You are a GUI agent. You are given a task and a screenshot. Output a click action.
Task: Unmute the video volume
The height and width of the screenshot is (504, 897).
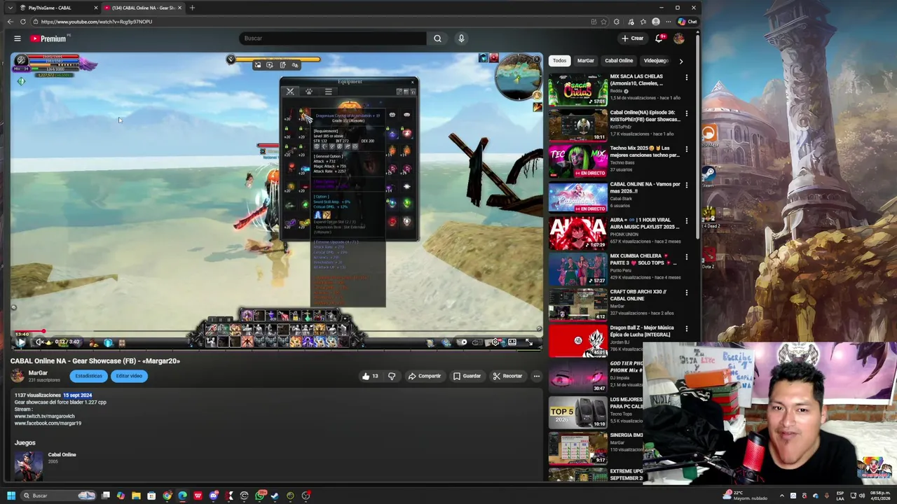click(39, 342)
